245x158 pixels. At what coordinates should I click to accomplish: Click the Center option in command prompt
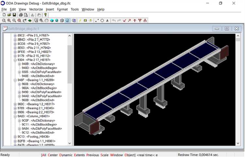click(x=53, y=155)
